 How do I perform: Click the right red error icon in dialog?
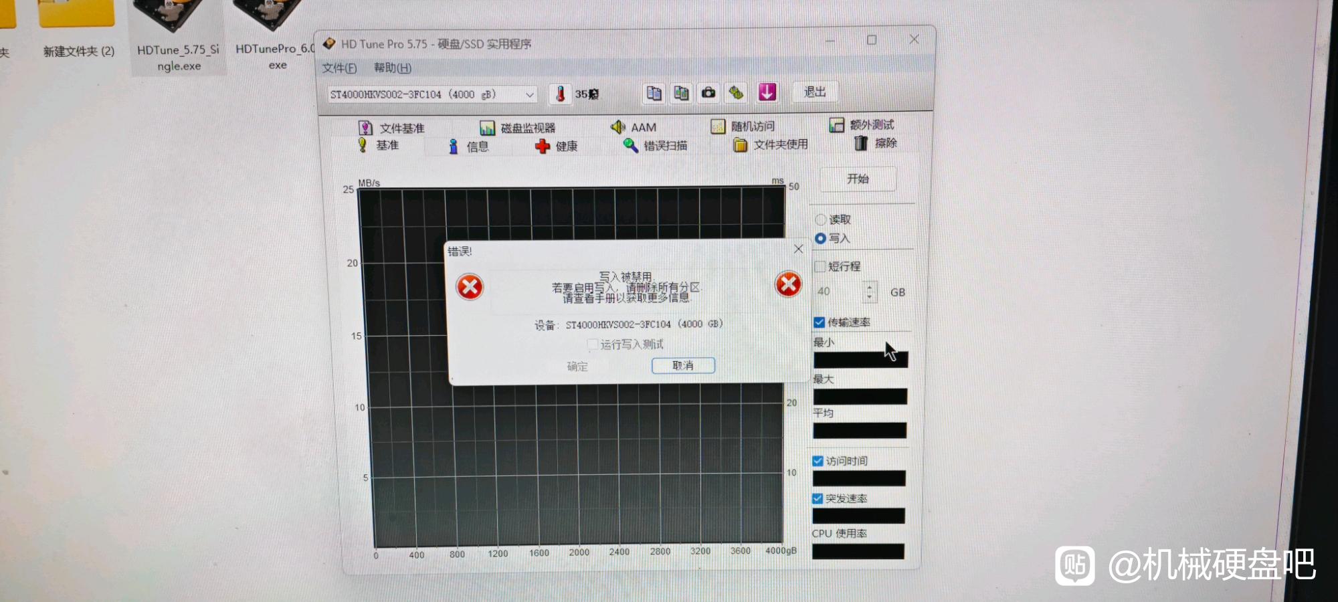[789, 284]
